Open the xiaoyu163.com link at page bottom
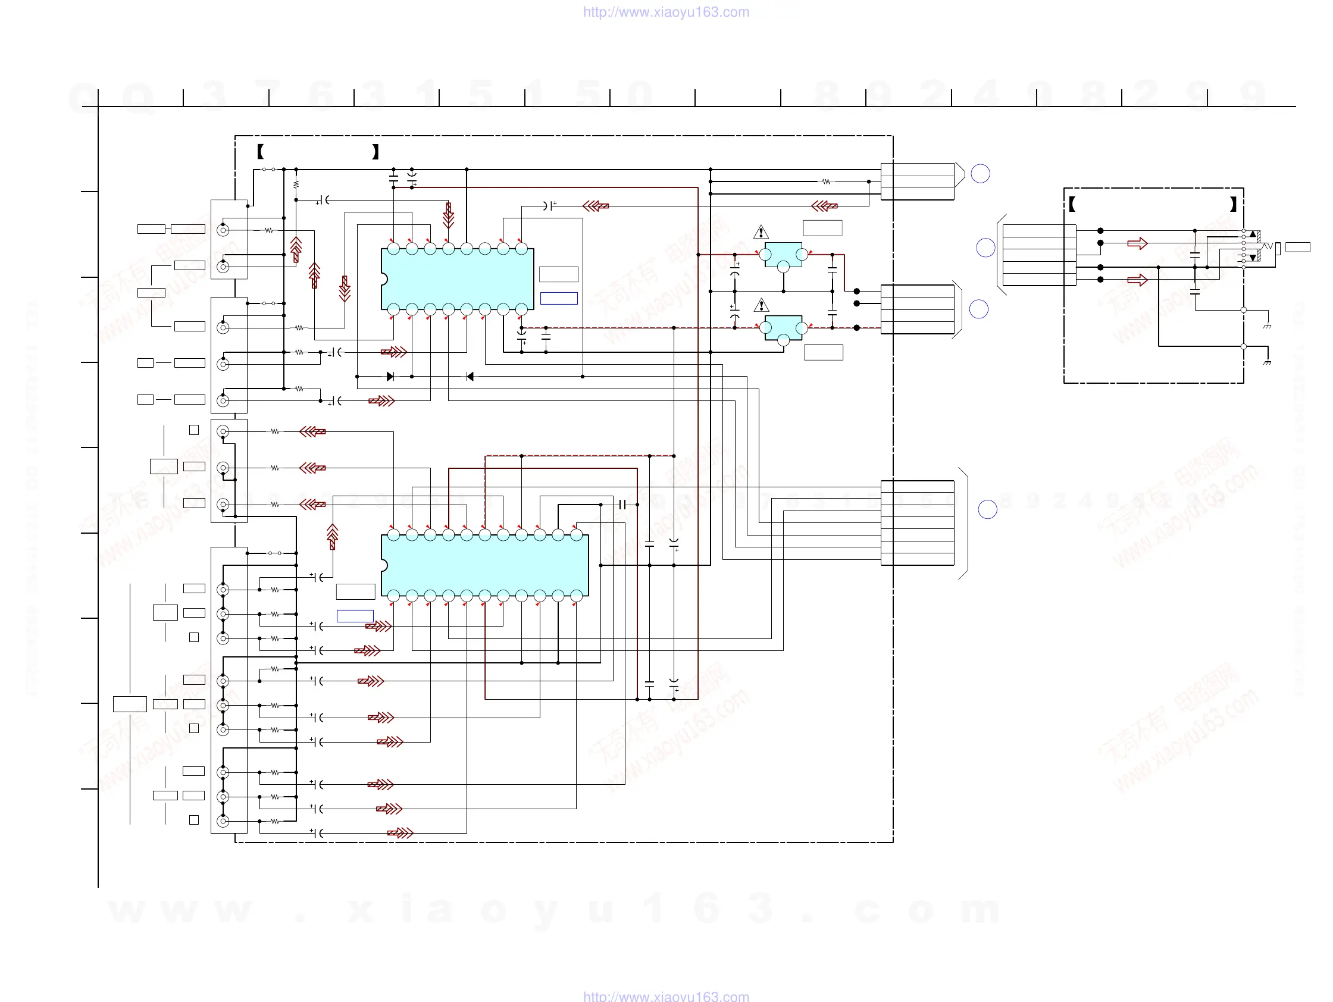 666,996
